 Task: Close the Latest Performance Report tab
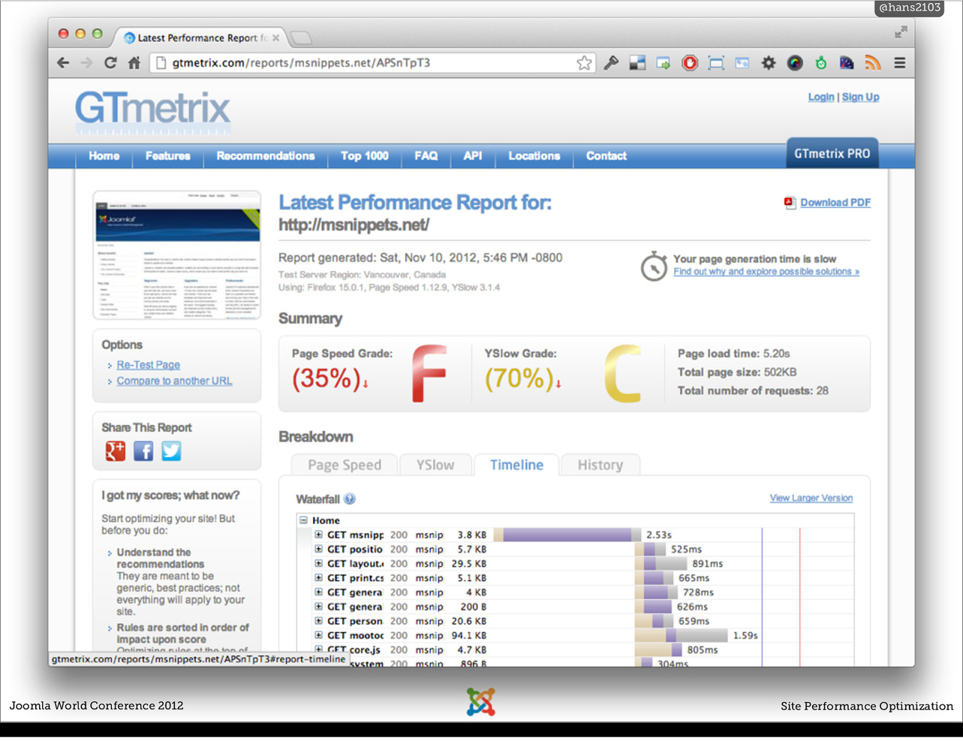tap(276, 38)
